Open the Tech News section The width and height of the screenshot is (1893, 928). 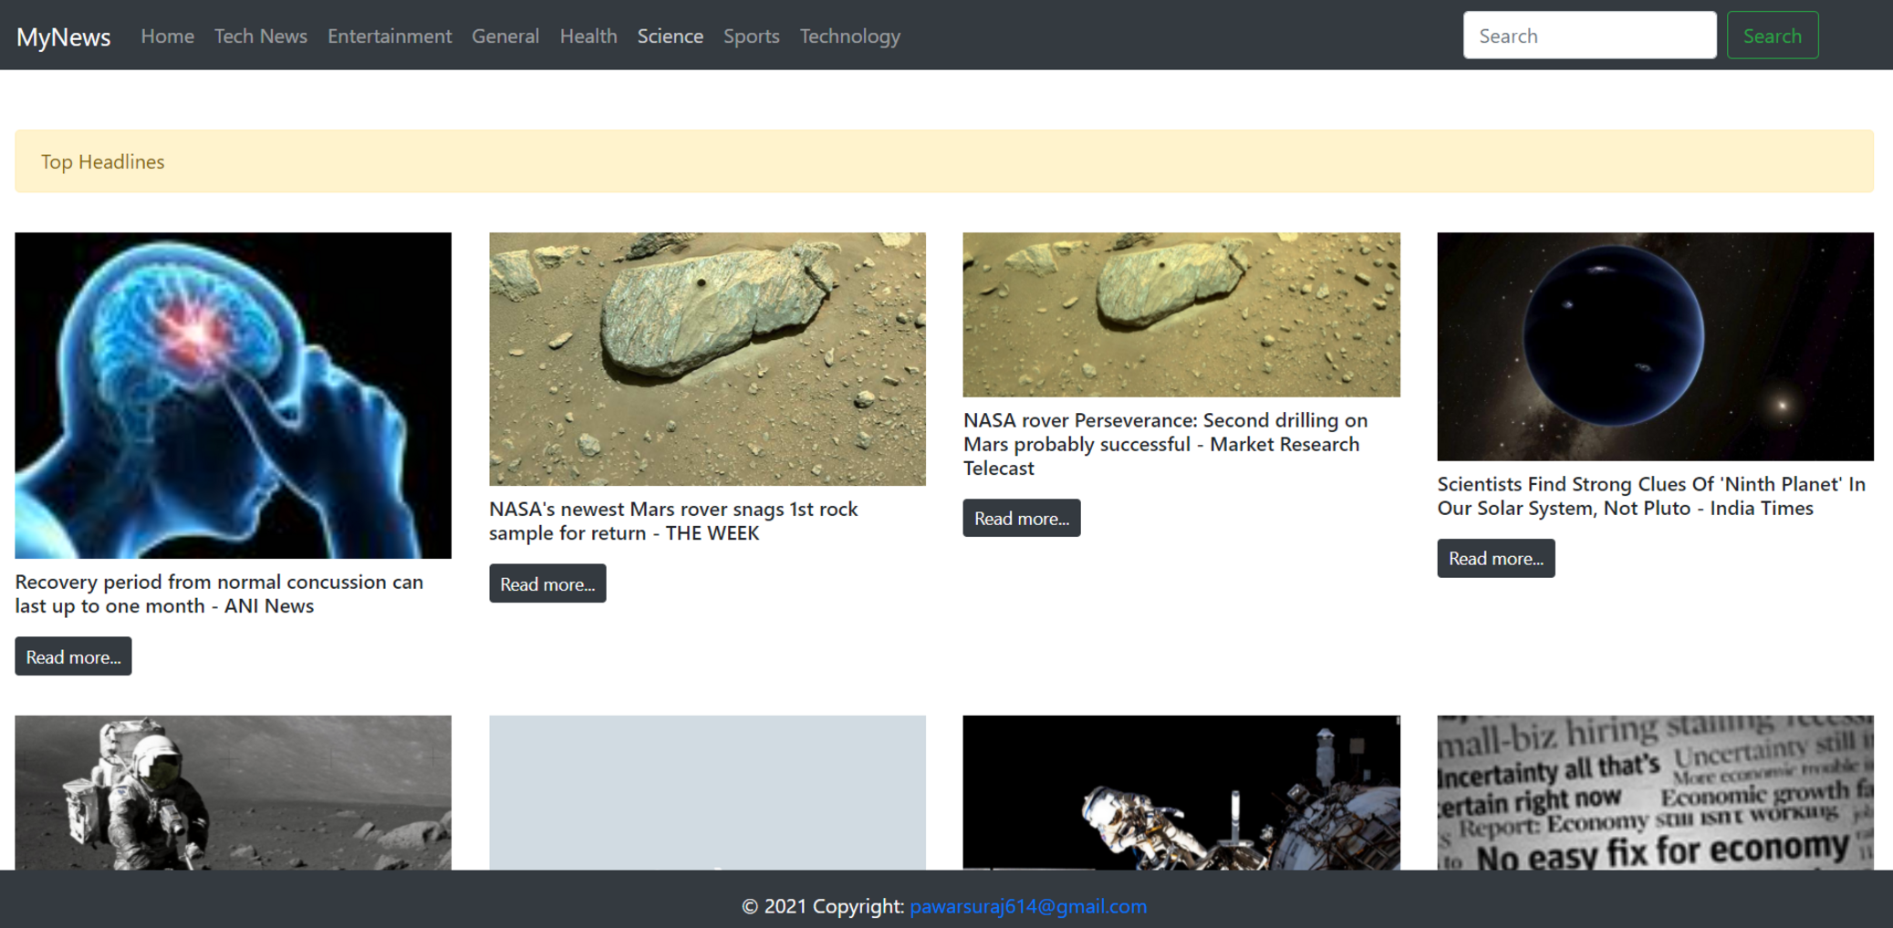pos(261,36)
